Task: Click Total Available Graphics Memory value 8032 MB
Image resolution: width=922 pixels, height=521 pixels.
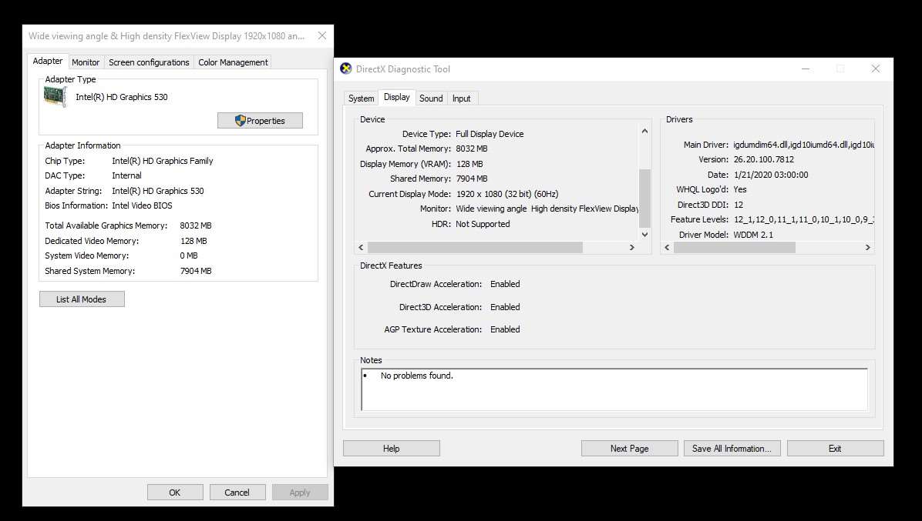Action: (196, 225)
